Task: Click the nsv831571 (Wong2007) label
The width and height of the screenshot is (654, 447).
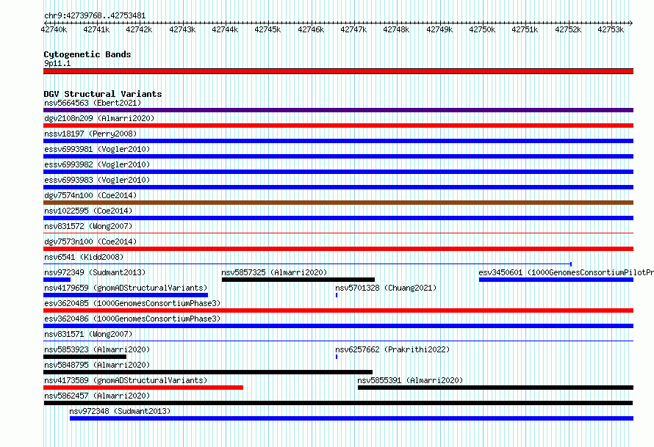Action: click(x=88, y=334)
